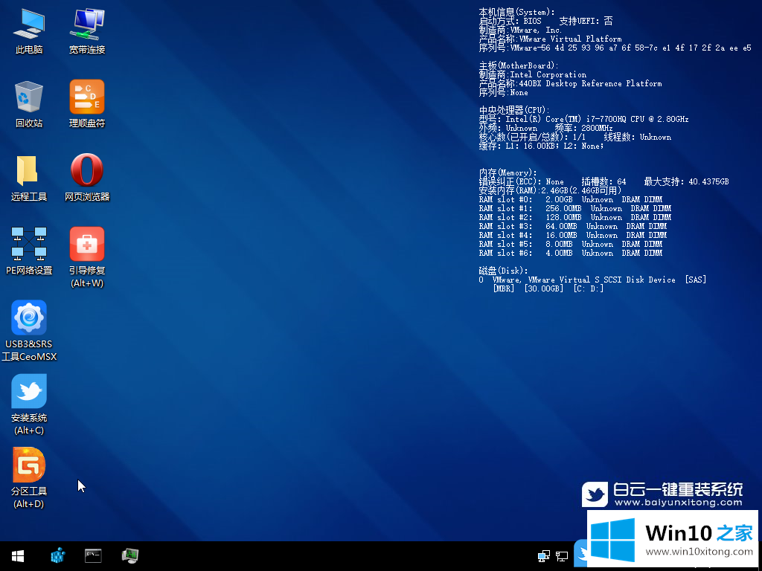Image resolution: width=762 pixels, height=571 pixels.
Task: Open the 远程工具 folder
Action: coord(29,178)
